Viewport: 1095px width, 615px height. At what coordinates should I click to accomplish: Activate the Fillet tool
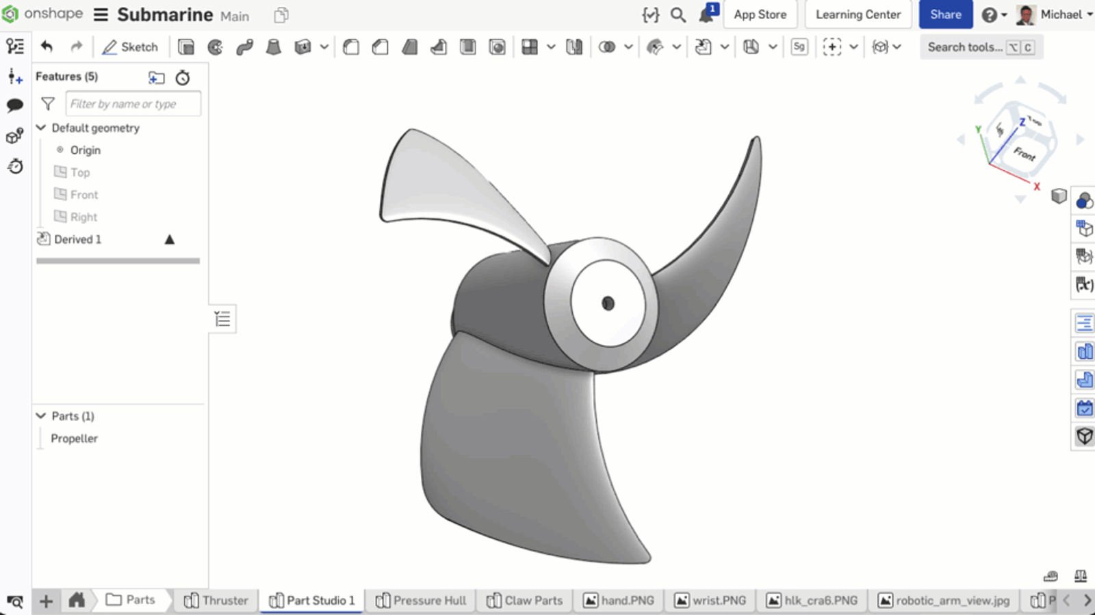click(x=351, y=47)
